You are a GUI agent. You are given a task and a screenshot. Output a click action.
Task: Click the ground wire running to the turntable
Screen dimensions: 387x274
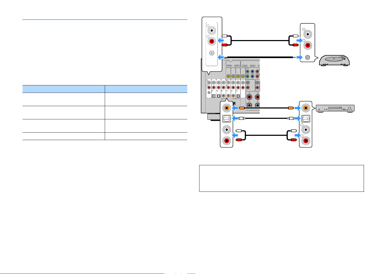(x=260, y=57)
